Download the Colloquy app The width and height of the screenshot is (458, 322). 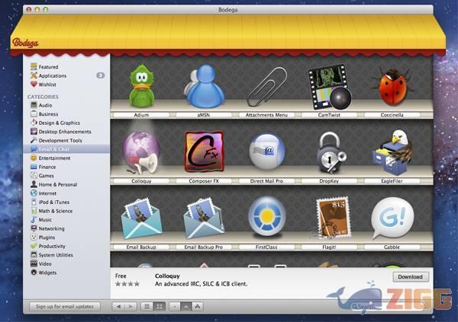point(411,277)
